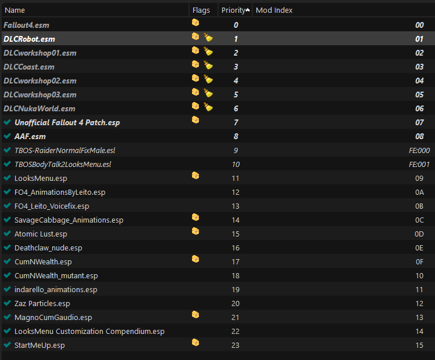Viewport: 435px width, 360px height.
Task: Uncheck the AAF.esm plugin checkbox
Action: [x=7, y=136]
